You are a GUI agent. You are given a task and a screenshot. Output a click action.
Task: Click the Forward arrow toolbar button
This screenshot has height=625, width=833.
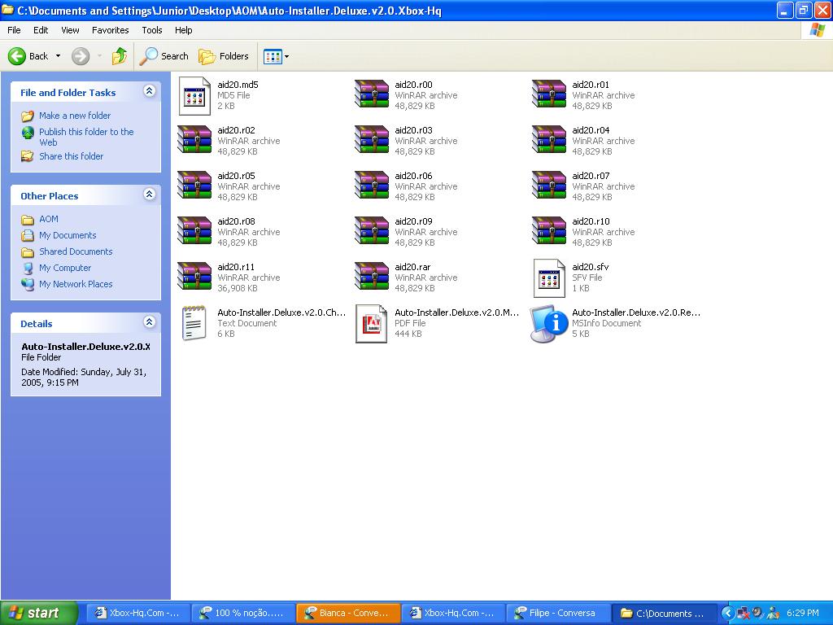[81, 56]
